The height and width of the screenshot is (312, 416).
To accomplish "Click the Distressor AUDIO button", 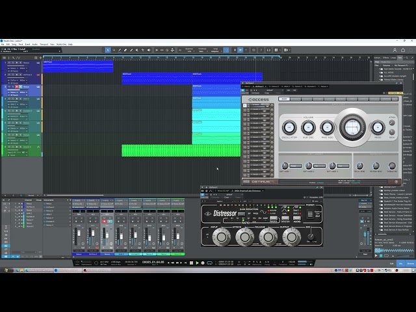I will point(297,218).
